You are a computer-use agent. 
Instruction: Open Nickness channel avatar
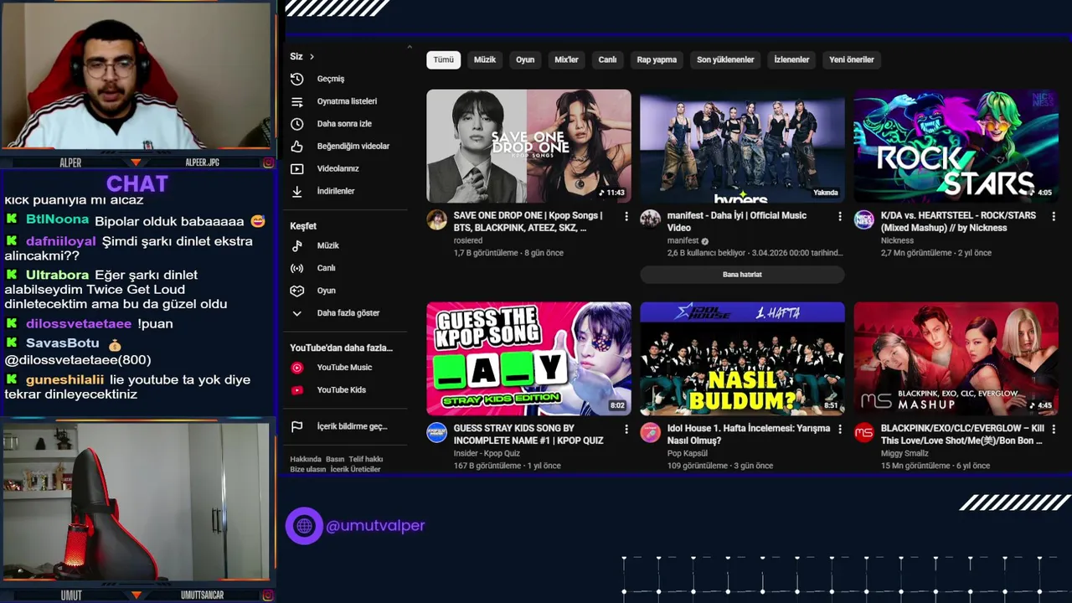click(863, 219)
